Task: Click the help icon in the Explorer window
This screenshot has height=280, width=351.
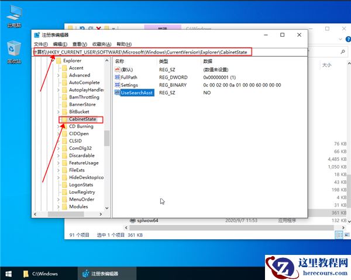Action: click(349, 39)
